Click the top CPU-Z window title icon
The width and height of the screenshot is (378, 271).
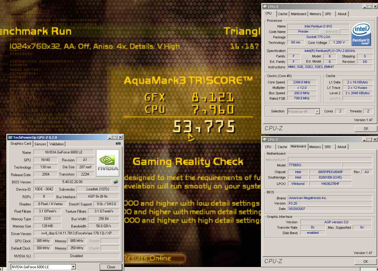(265, 6)
